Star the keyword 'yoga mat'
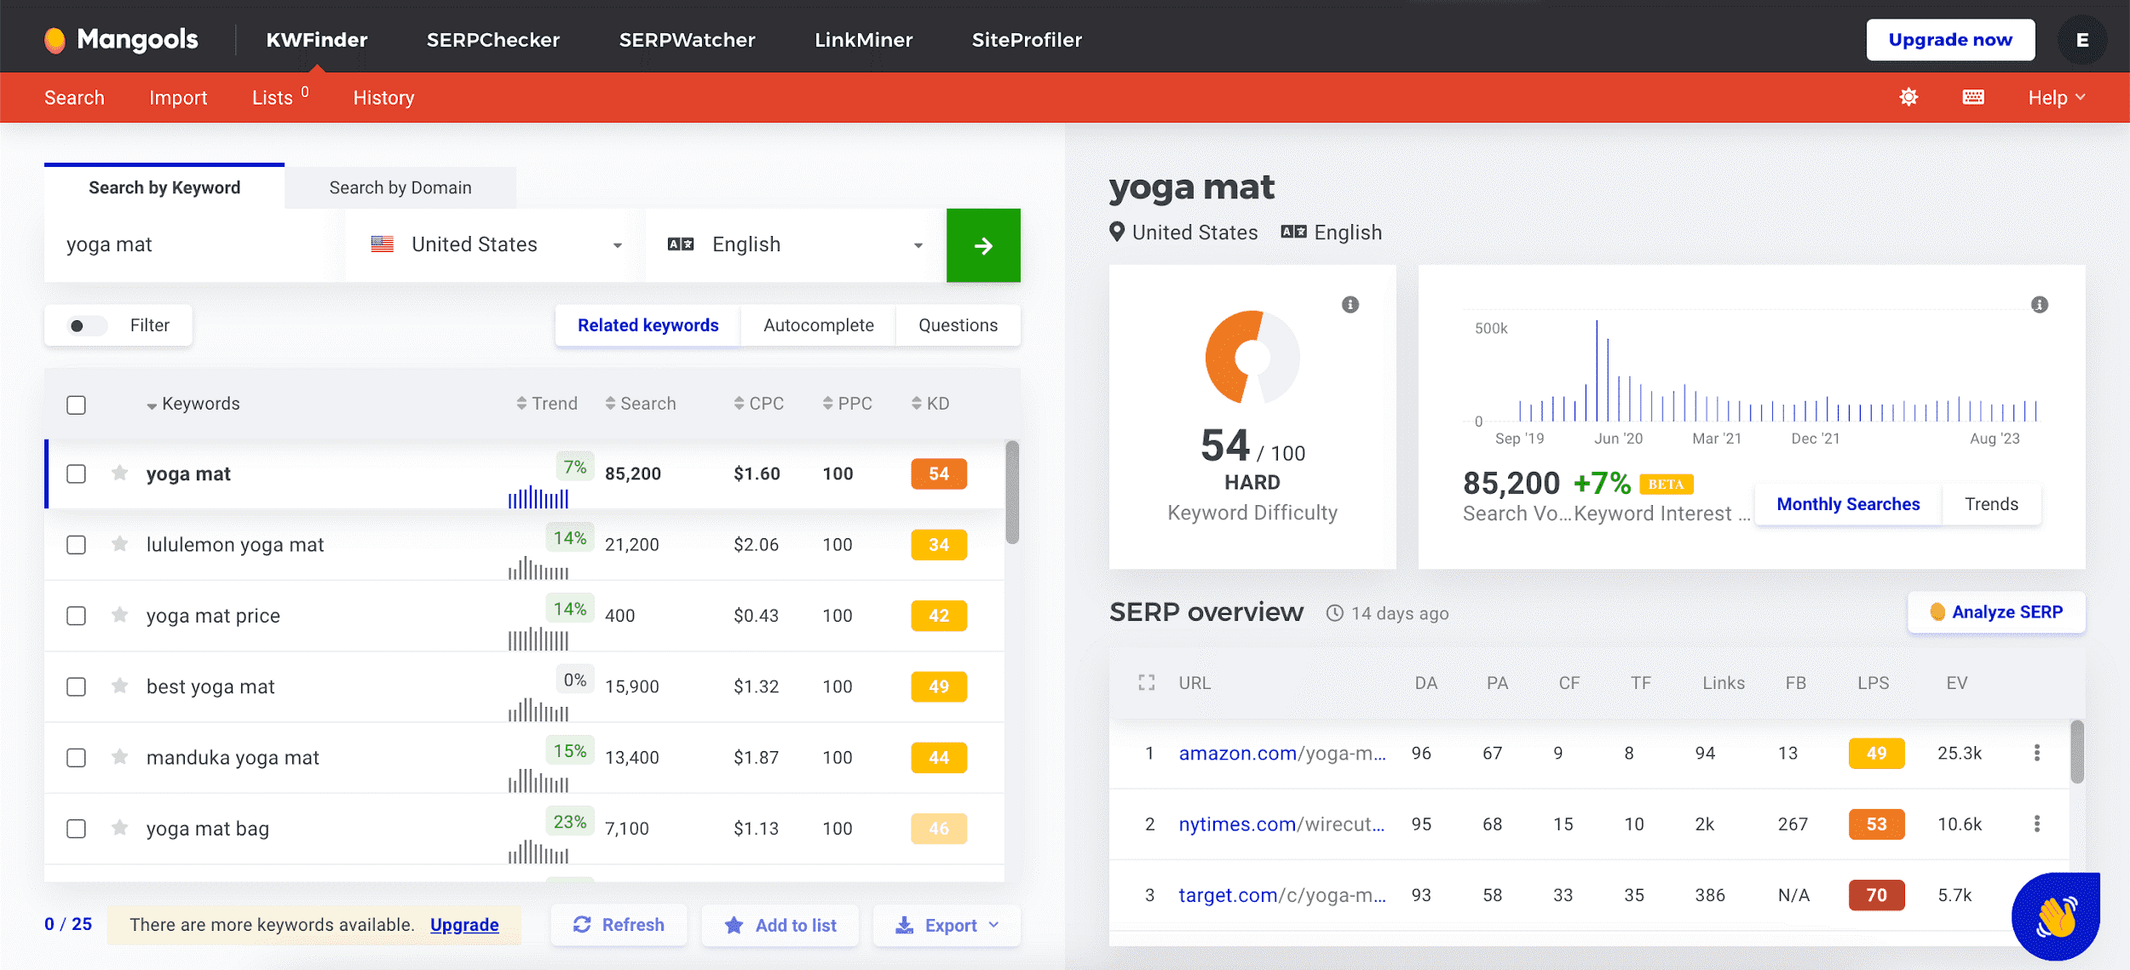Screen dimensions: 2130x970 [119, 474]
